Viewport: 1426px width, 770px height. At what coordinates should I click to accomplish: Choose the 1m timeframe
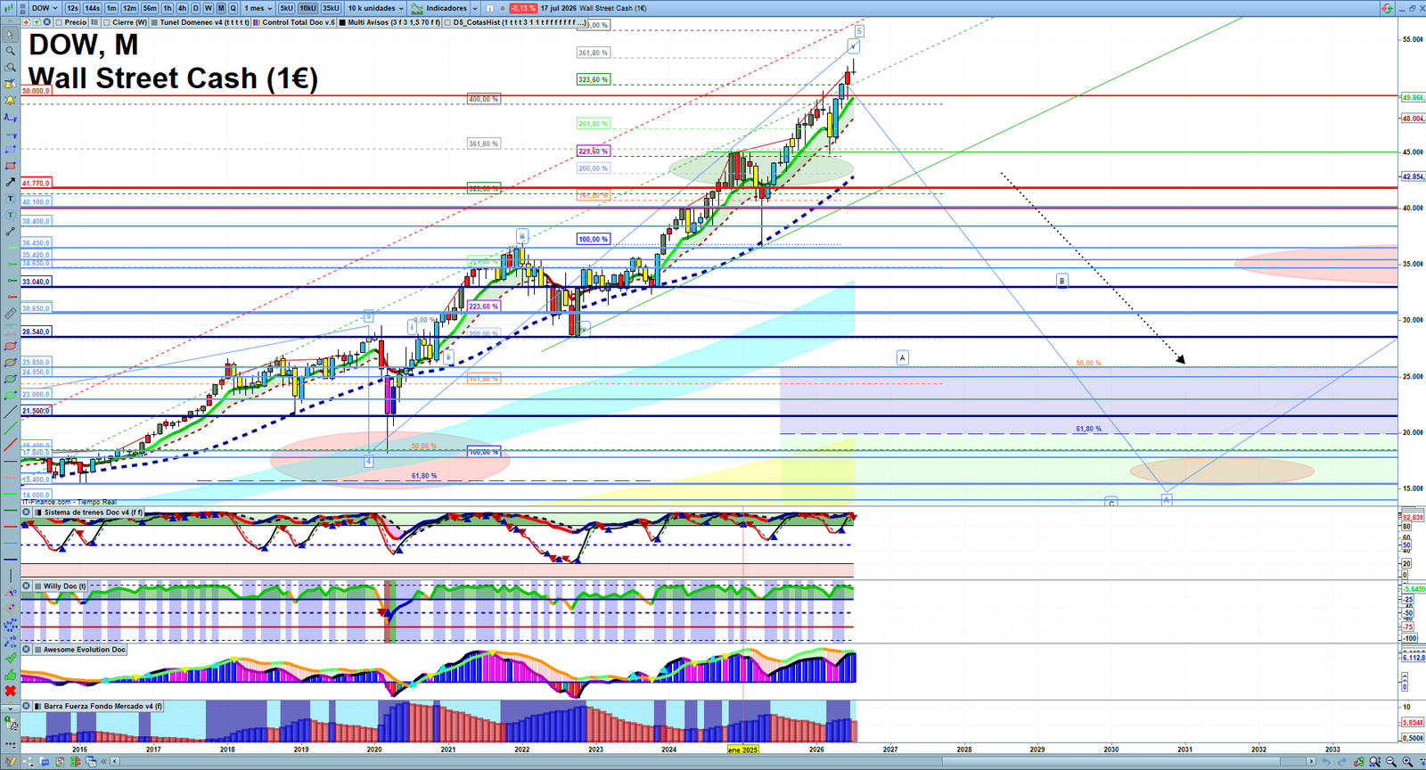[x=111, y=8]
